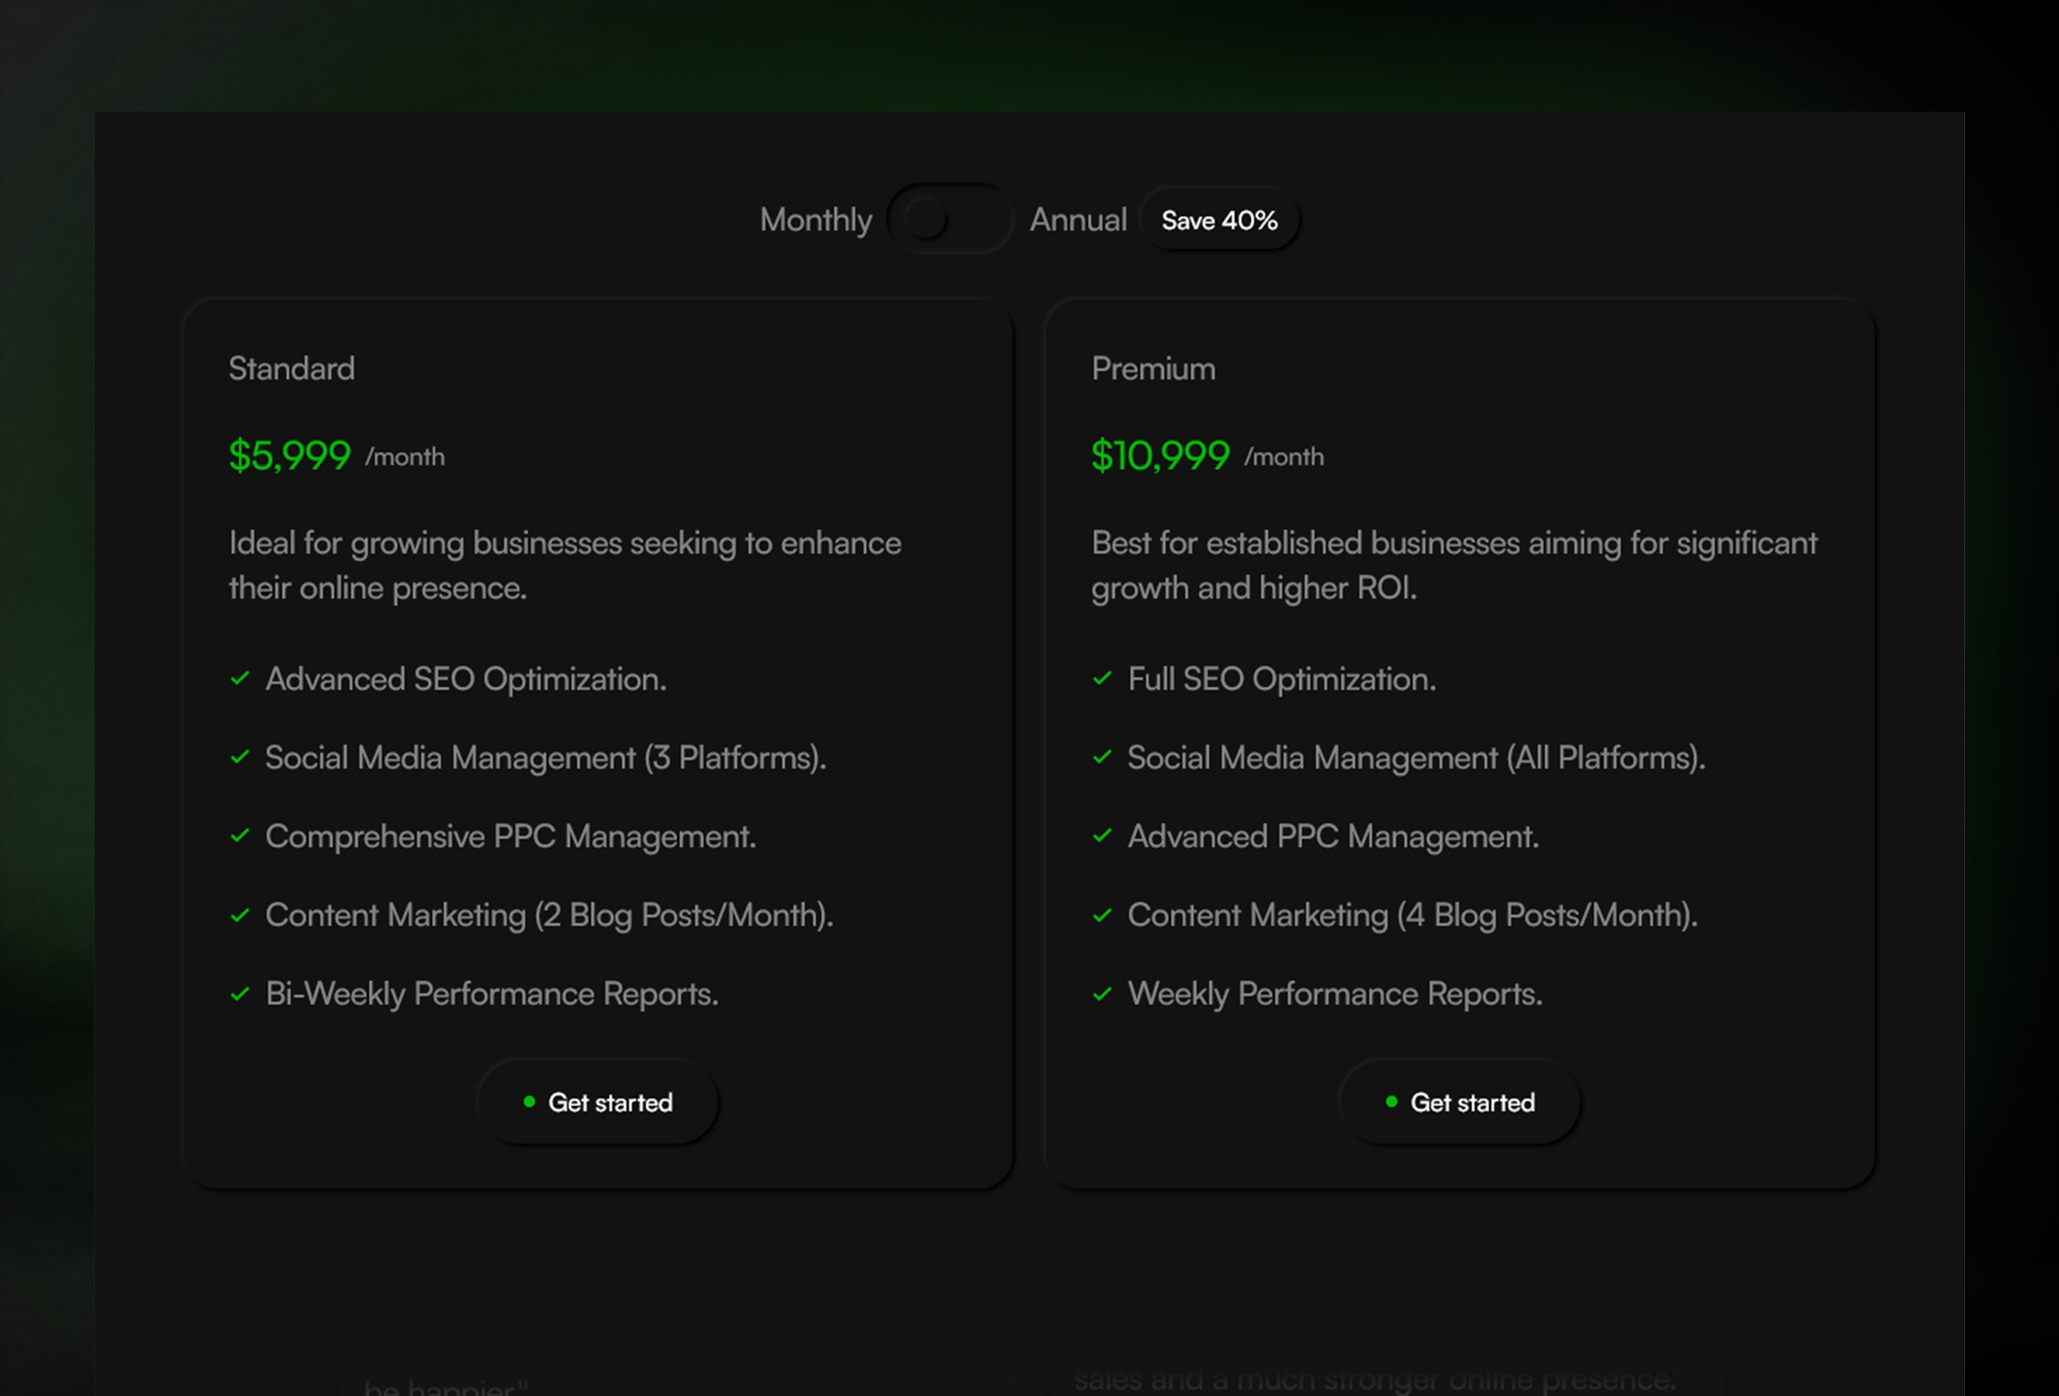This screenshot has height=1396, width=2059.
Task: Click the Full SEO Optimization text
Action: (x=1282, y=680)
